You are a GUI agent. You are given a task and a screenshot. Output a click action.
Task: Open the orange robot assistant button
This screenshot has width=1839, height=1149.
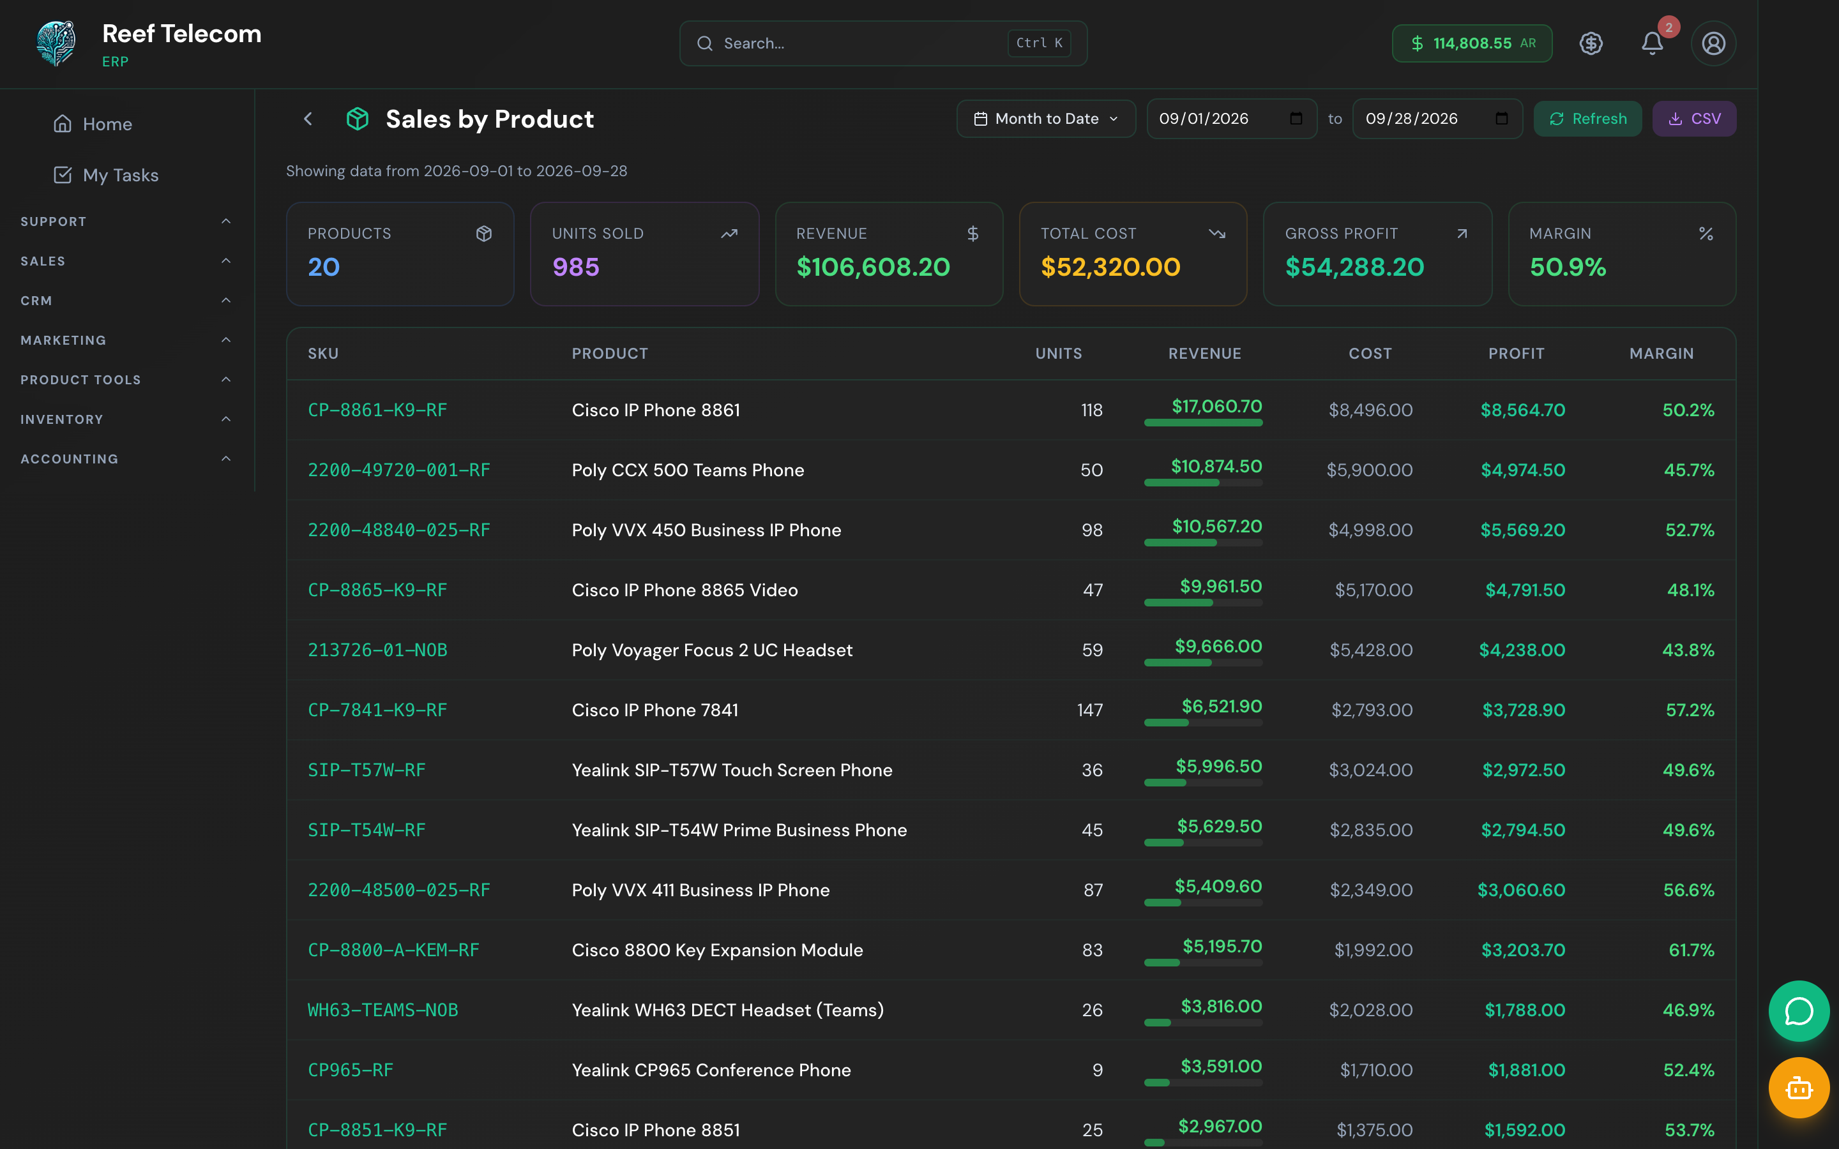pyautogui.click(x=1799, y=1088)
